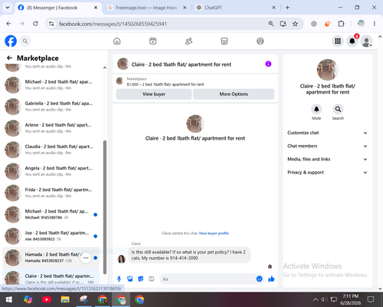Viewport: 383px width, 307px height.
Task: Record a voice clip microphone icon
Action: point(119,279)
